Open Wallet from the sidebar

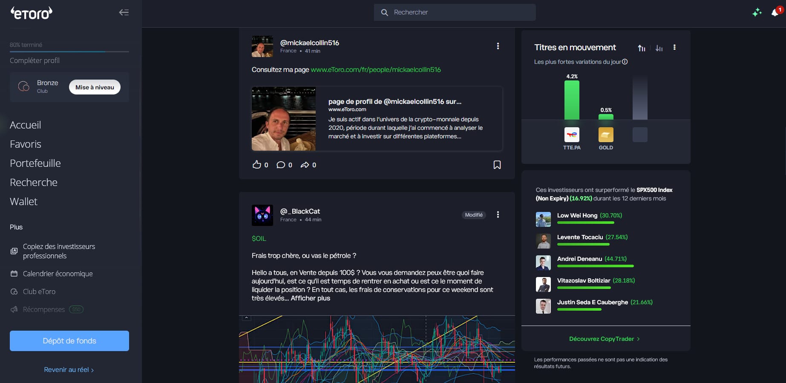click(x=24, y=201)
